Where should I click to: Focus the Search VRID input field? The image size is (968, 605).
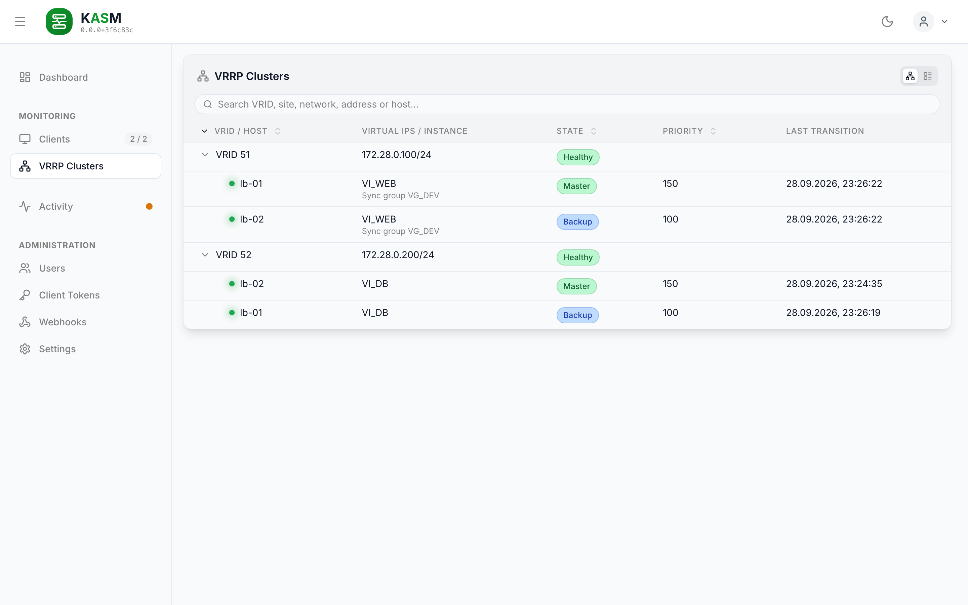[x=567, y=105]
